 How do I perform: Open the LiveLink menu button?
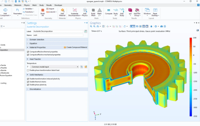[x=51, y=12]
